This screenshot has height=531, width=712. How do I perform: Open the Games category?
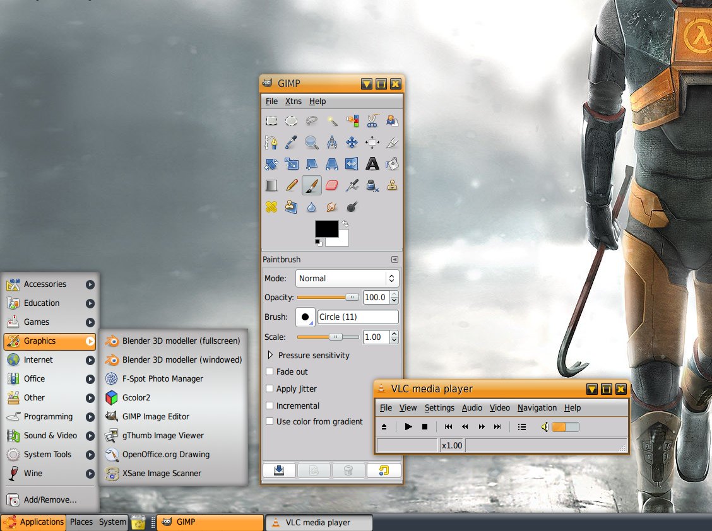coord(50,322)
